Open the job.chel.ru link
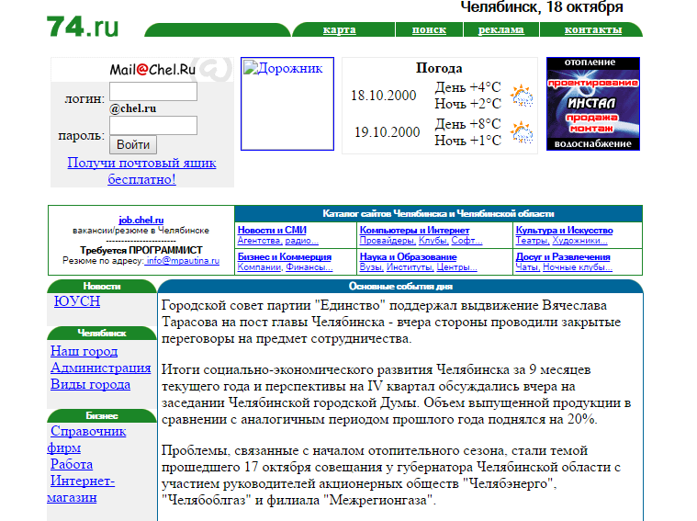 coord(141,220)
